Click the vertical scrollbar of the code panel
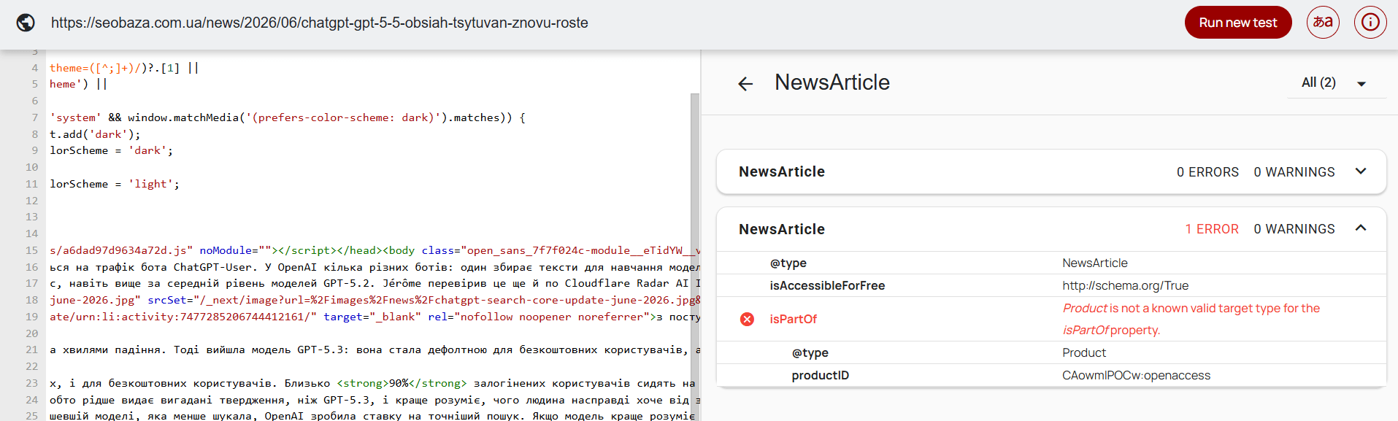This screenshot has height=421, width=1398. point(695,255)
